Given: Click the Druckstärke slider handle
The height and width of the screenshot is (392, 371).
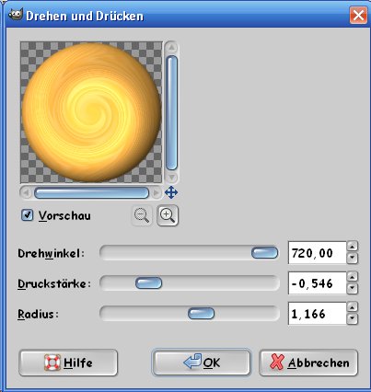Looking at the screenshot, I should [x=148, y=283].
